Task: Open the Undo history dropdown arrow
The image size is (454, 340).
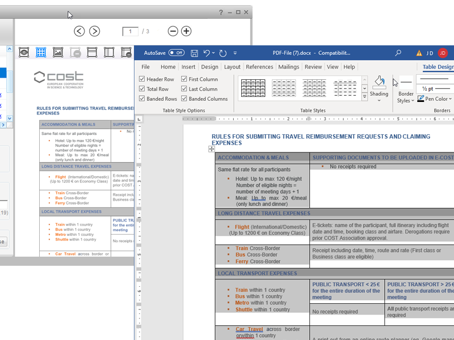Action: click(213, 53)
